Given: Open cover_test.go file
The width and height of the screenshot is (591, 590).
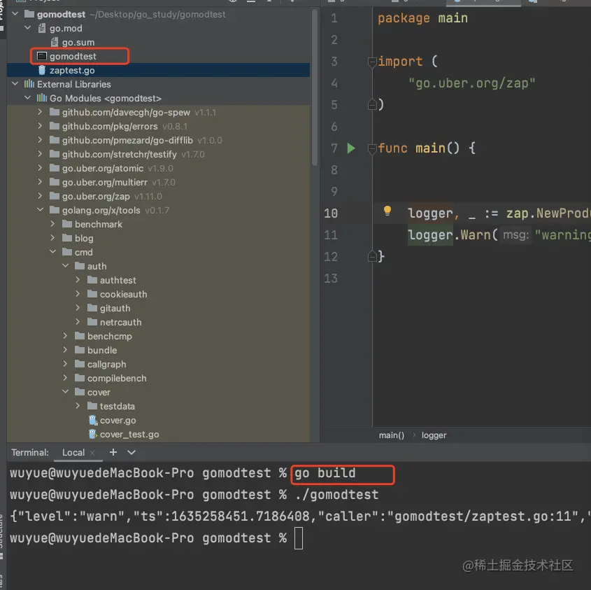Looking at the screenshot, I should pos(129,434).
